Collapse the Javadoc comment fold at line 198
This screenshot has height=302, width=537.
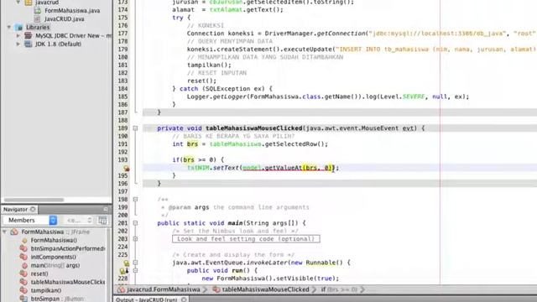[135, 200]
